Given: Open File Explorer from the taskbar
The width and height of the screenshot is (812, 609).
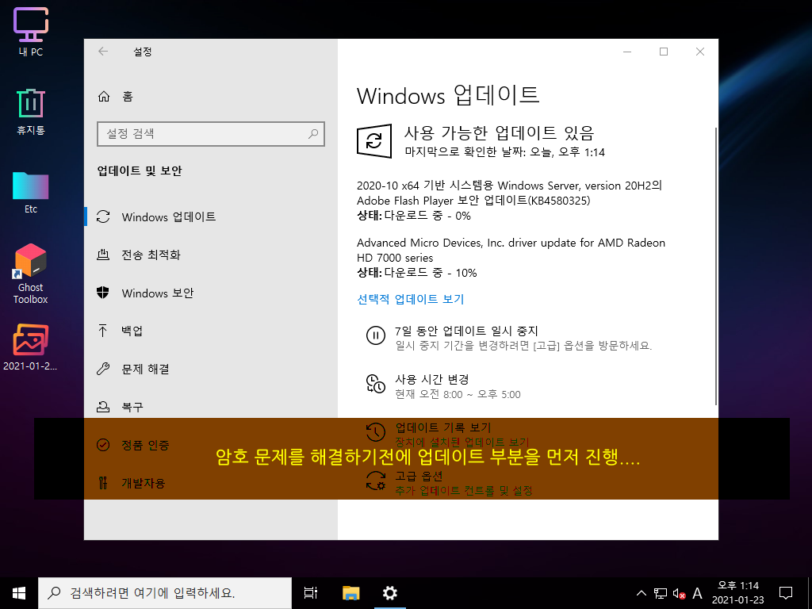Looking at the screenshot, I should click(x=350, y=593).
